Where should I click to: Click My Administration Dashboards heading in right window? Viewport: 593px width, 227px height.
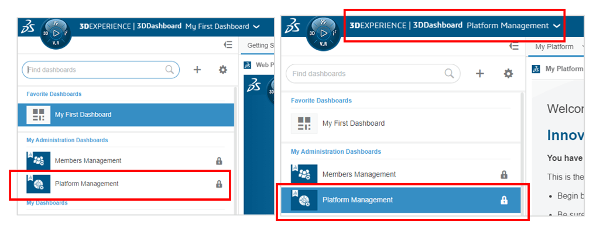coord(336,152)
